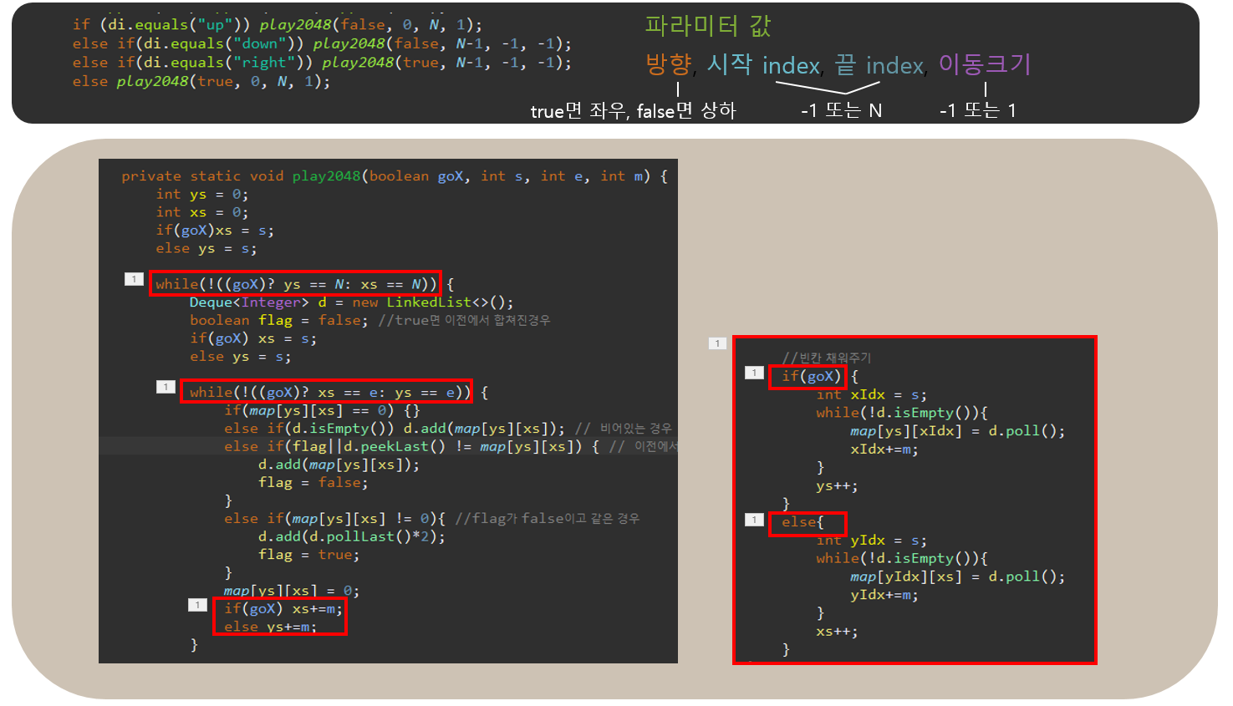Screen dimensions: 1233x706
Task: Click the 'if(goX) xs+=m;' line
Action: tap(283, 608)
